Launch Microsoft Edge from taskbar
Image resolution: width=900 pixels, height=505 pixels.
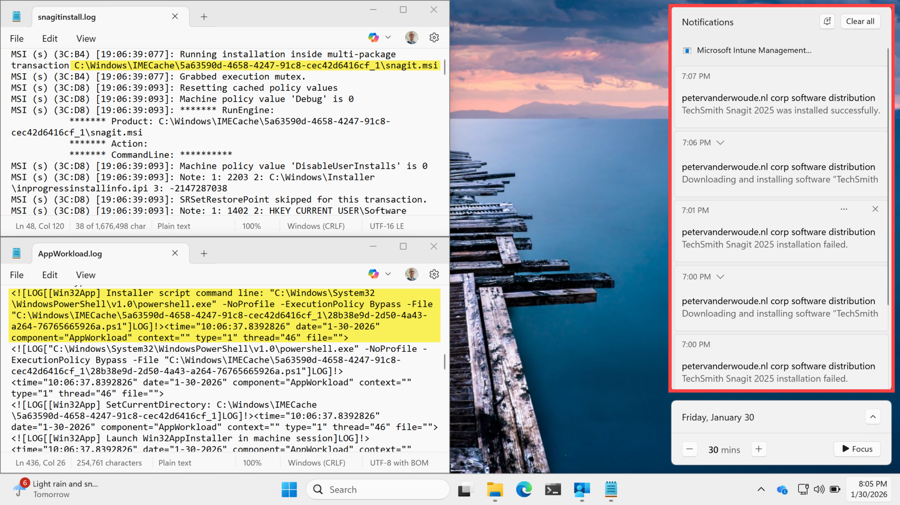pyautogui.click(x=523, y=490)
